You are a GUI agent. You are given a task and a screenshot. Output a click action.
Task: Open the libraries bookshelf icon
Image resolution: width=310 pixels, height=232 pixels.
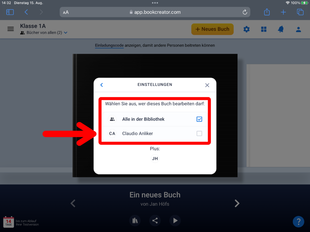(x=135, y=221)
